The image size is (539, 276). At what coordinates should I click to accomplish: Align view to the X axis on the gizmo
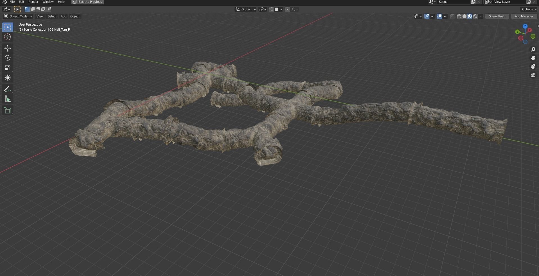pyautogui.click(x=530, y=30)
